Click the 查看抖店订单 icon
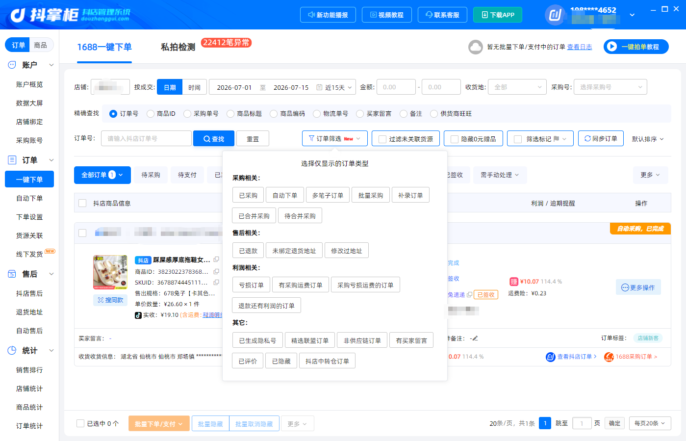Screen dimensions: 686x441 (550, 357)
